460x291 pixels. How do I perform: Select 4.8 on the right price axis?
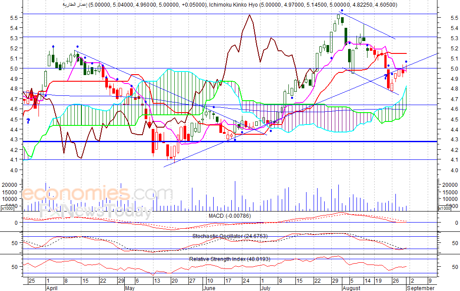tap(454, 89)
